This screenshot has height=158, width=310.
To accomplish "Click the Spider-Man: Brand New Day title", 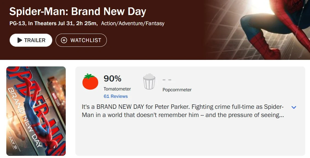I will coord(78,11).
